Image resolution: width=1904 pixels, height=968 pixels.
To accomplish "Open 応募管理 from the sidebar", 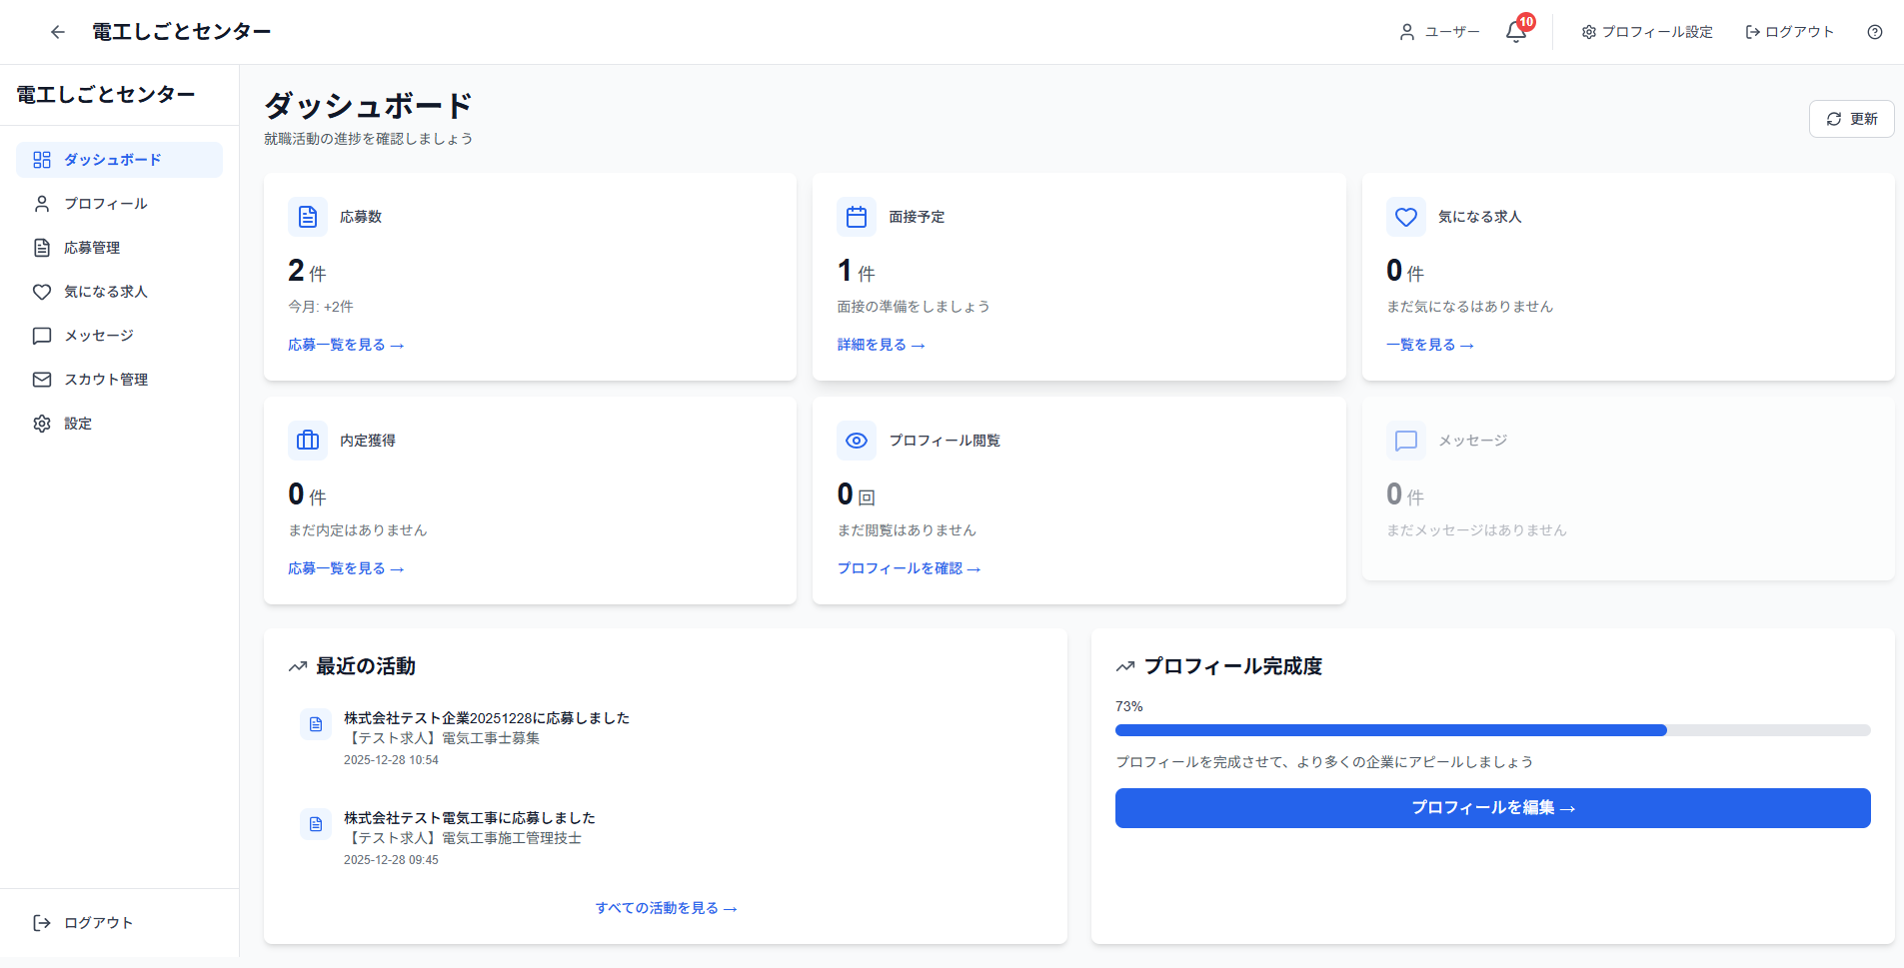I will (92, 247).
